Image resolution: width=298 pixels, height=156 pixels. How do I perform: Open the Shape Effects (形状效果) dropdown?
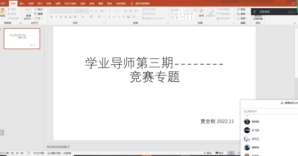click(x=224, y=18)
